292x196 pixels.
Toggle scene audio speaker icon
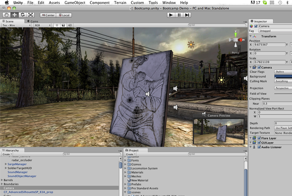[69, 26]
